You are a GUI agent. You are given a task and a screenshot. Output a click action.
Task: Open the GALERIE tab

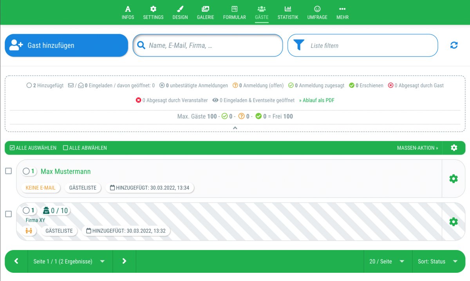205,13
